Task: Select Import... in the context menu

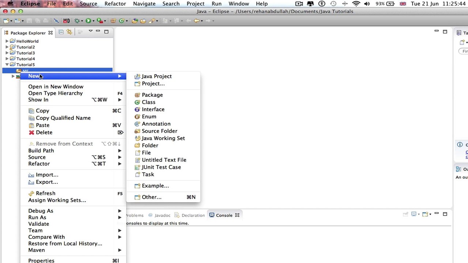Action: [x=73, y=175]
